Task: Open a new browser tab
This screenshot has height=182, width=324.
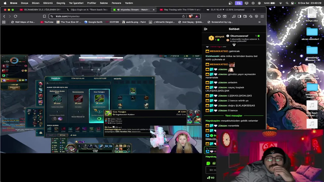Action: tap(254, 10)
